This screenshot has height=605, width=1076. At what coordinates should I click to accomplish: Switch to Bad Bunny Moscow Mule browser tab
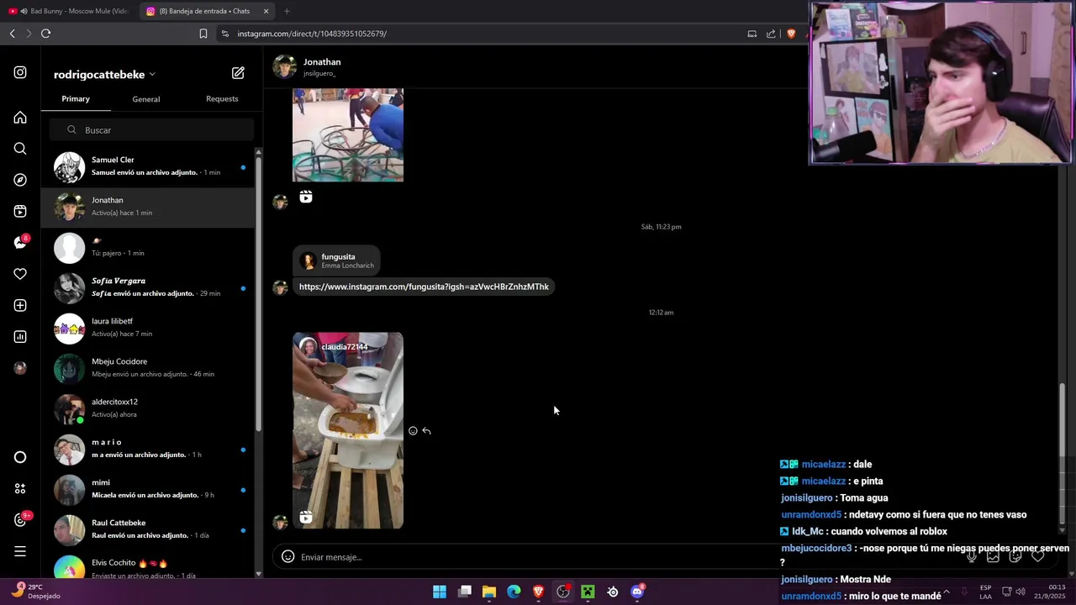pos(69,11)
